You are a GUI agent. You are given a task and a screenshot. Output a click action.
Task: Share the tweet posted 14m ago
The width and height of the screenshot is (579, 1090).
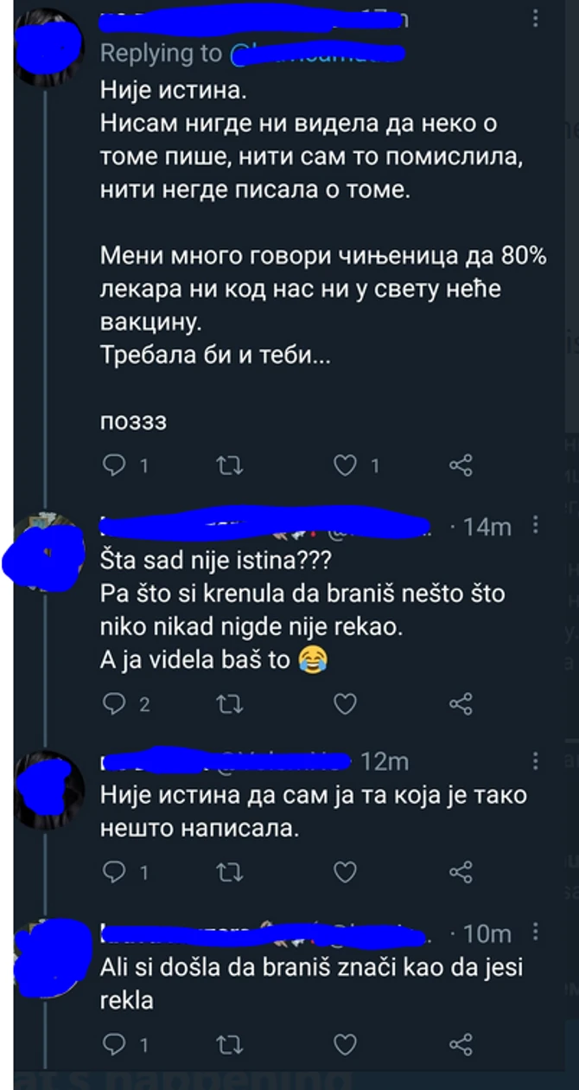pyautogui.click(x=460, y=703)
